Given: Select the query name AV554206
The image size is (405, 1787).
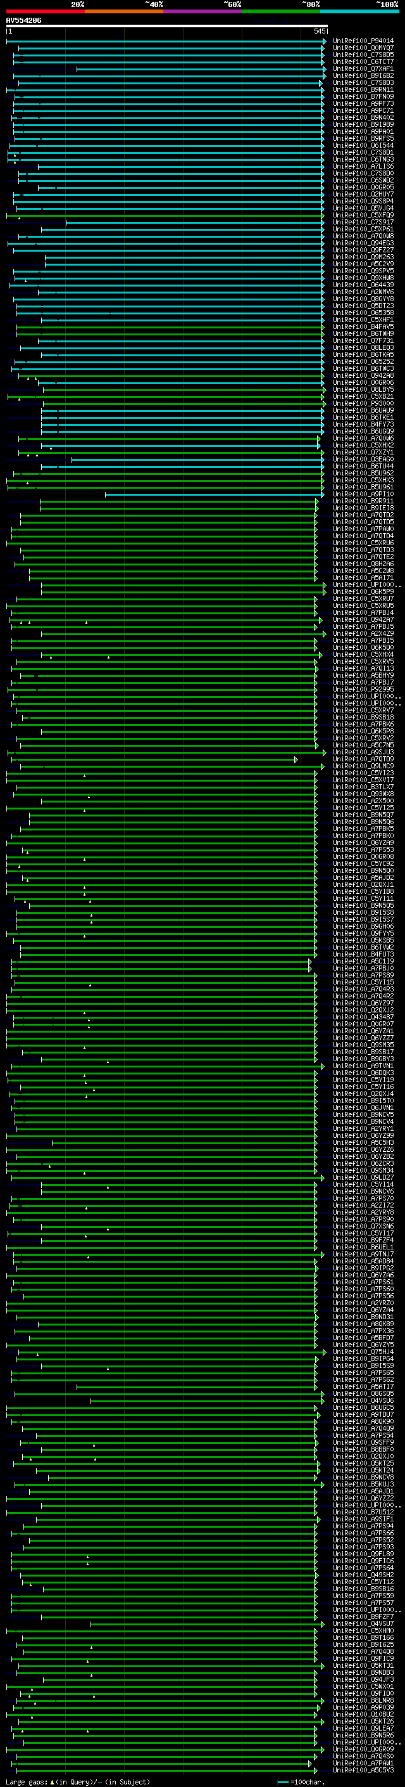Looking at the screenshot, I should coord(23,20).
